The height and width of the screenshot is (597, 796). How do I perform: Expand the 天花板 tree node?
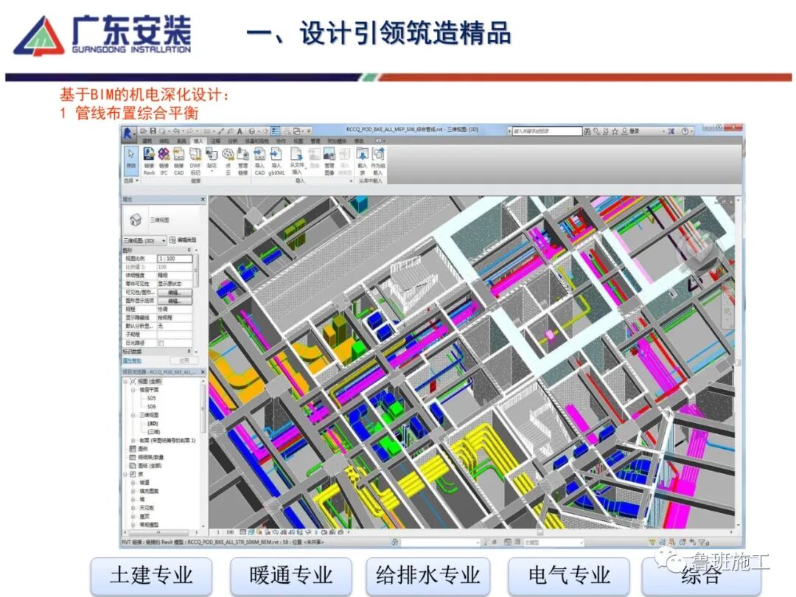(x=133, y=508)
